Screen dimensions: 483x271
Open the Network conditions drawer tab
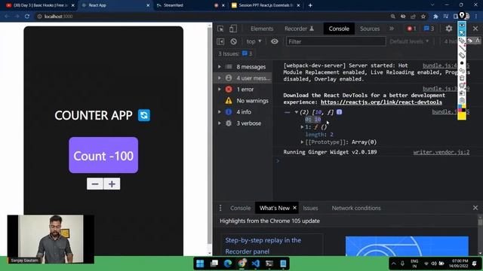point(356,208)
